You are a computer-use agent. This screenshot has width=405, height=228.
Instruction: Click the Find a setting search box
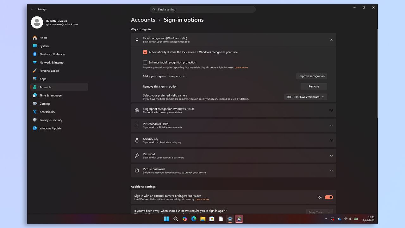click(x=202, y=9)
